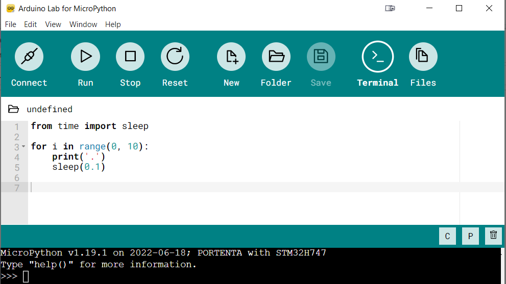The image size is (506, 284).
Task: Toggle the Files panel
Action: 423,57
